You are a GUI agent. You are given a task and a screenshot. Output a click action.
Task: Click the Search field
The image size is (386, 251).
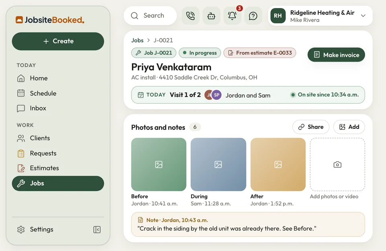pyautogui.click(x=150, y=16)
